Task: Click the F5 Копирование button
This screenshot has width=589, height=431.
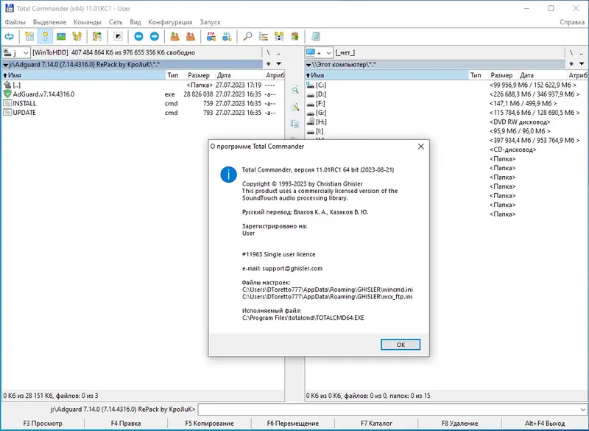Action: [209, 424]
